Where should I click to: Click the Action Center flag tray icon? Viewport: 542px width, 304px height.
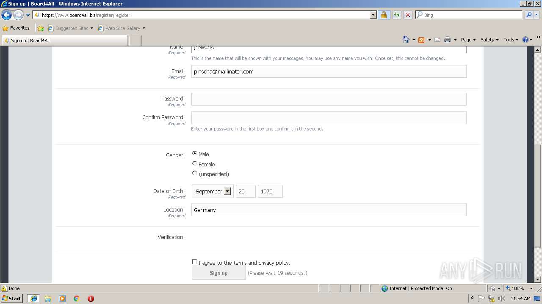pyautogui.click(x=481, y=299)
